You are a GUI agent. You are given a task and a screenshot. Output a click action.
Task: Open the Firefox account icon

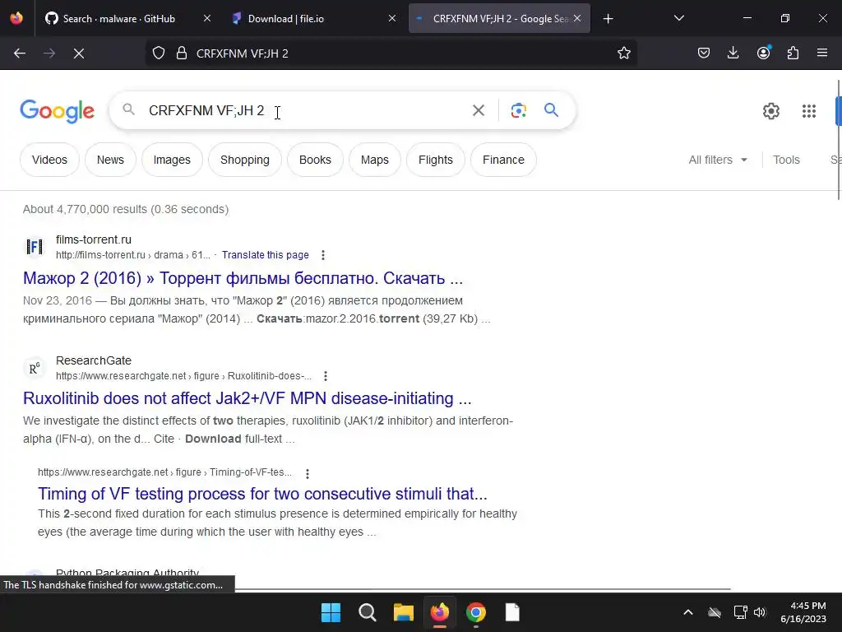(x=763, y=53)
